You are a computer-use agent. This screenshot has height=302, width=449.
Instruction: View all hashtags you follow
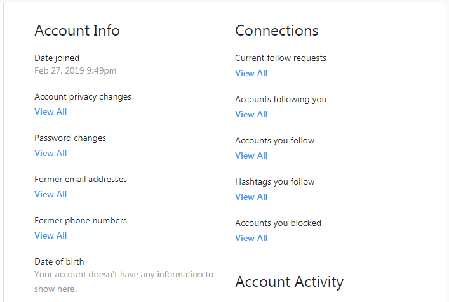click(251, 197)
